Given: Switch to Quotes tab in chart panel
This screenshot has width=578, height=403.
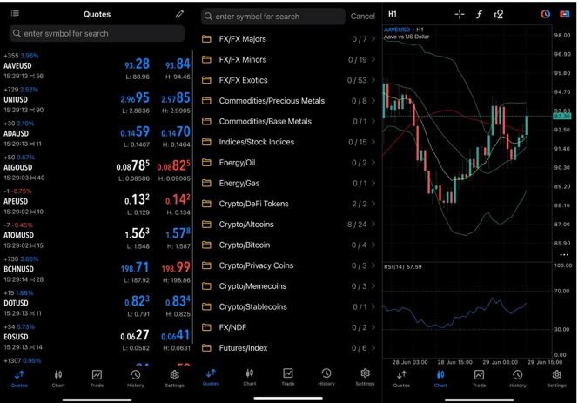Looking at the screenshot, I should [401, 379].
